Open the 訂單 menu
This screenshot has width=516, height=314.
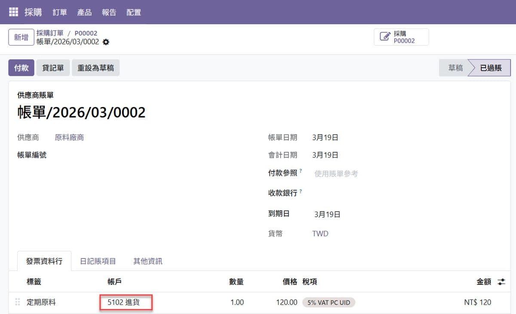(x=60, y=12)
